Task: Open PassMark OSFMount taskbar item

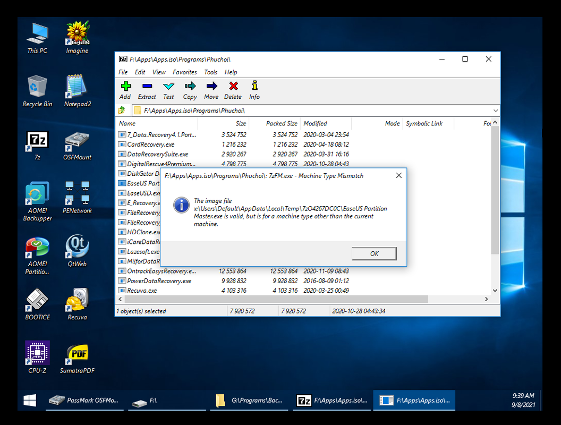Action: [85, 401]
